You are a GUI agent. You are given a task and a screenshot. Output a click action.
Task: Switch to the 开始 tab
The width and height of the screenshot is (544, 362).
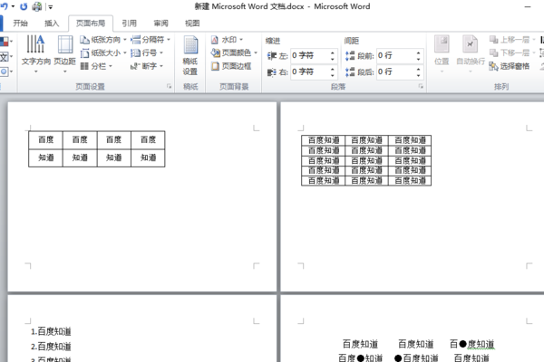[20, 24]
